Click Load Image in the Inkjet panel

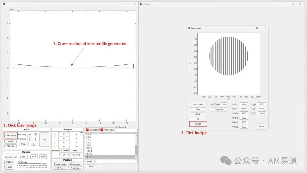[11, 136]
